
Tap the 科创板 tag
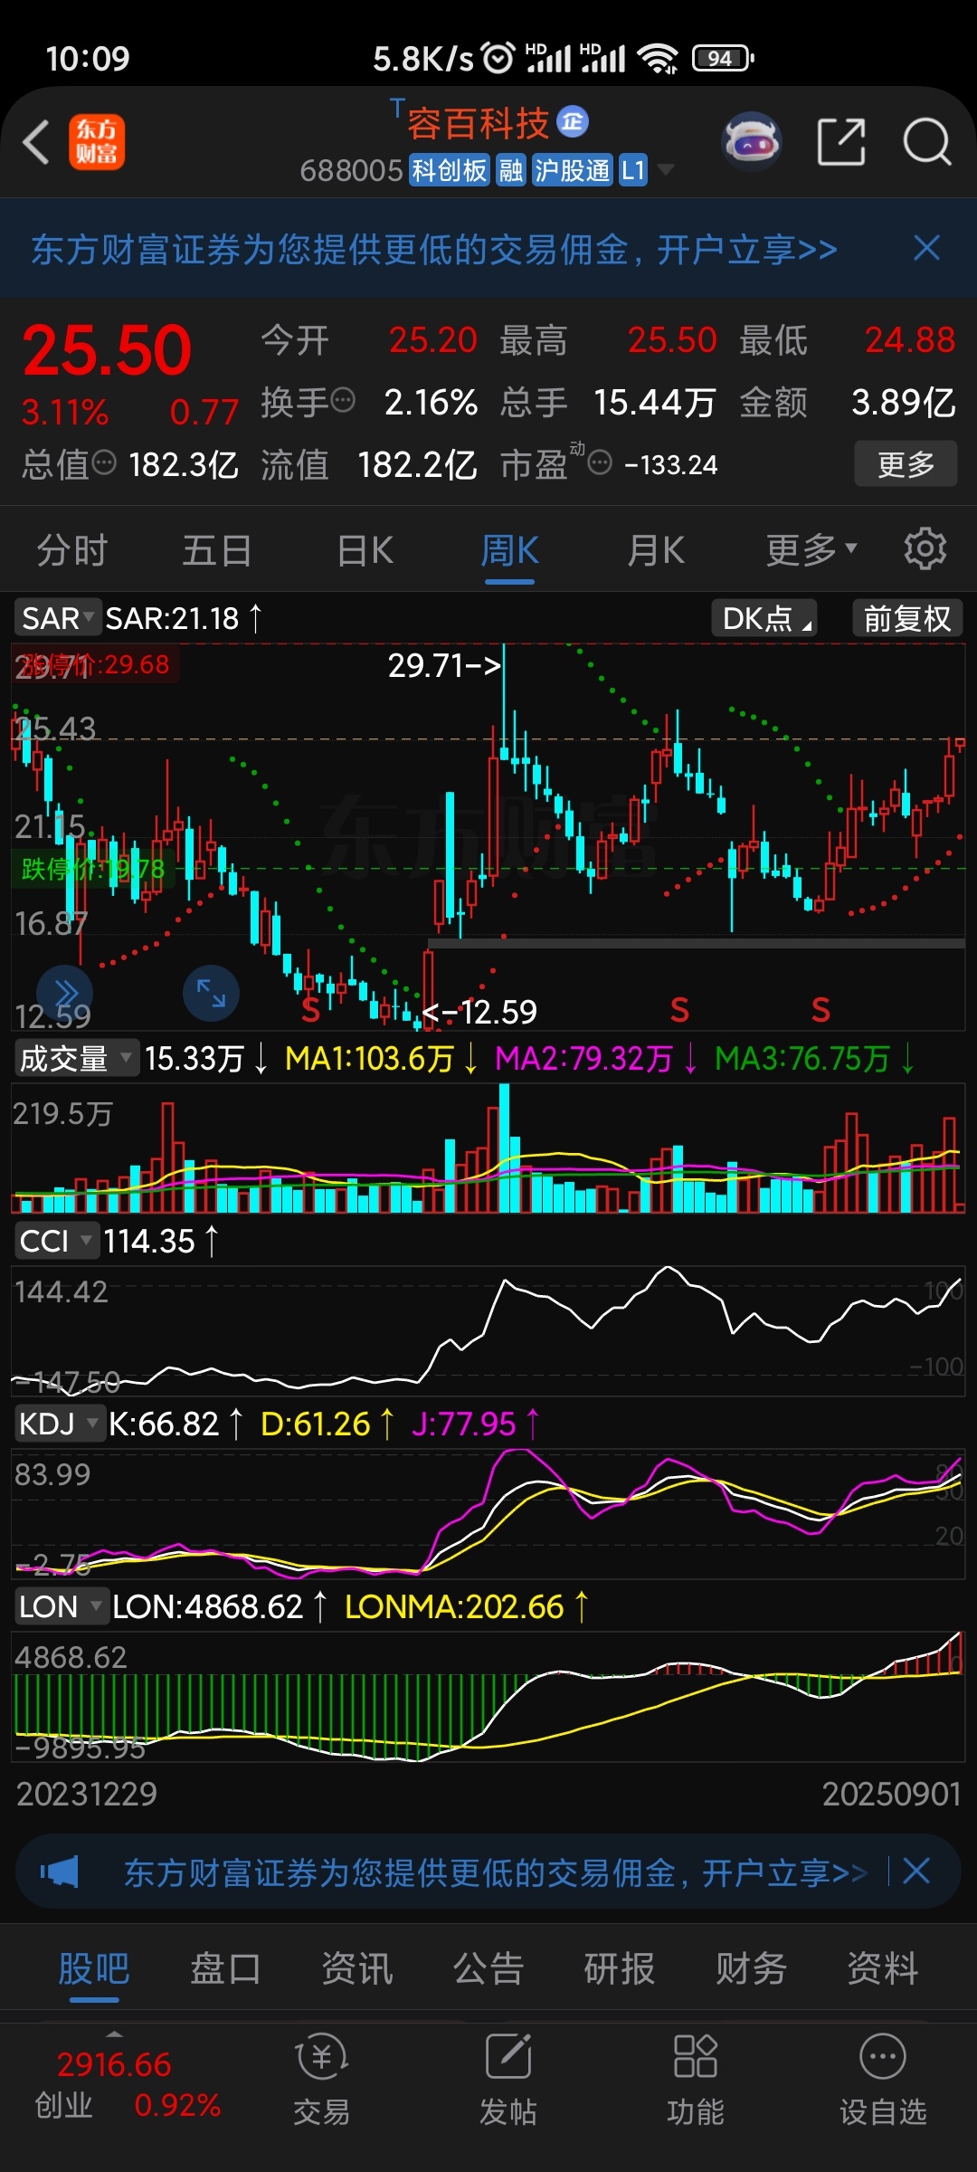(x=450, y=170)
